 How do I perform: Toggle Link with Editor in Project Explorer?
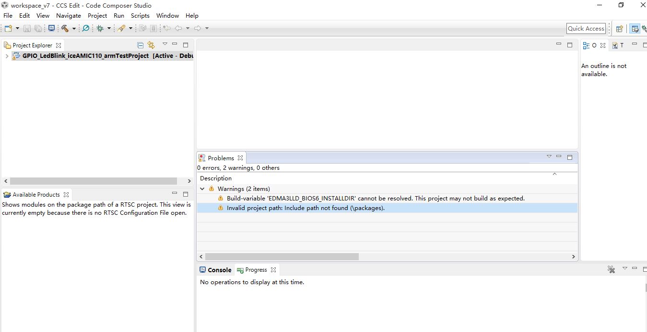[x=151, y=45]
